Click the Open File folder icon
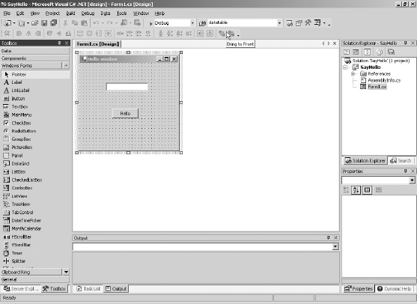The width and height of the screenshot is (417, 304). tap(35, 23)
